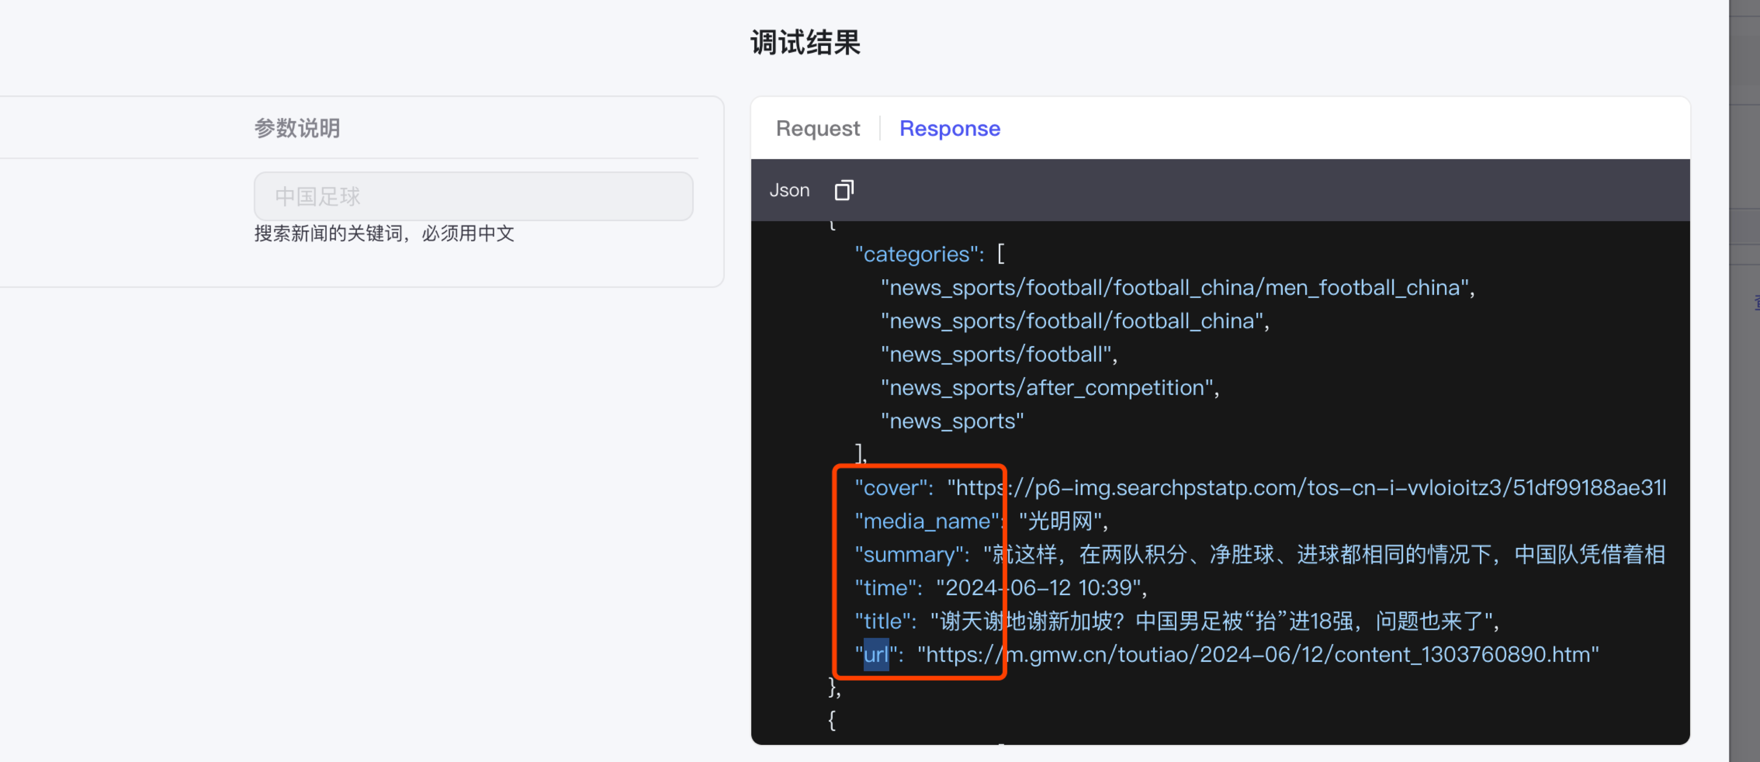The width and height of the screenshot is (1760, 762).
Task: Click the partially hidden link at right edge
Action: click(1756, 301)
